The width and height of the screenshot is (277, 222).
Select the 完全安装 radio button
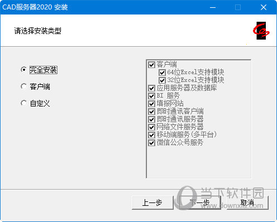(23, 70)
